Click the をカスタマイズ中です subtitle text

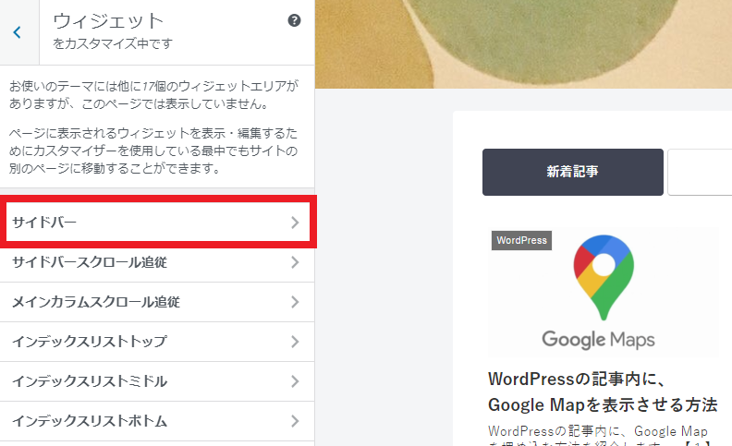point(113,43)
